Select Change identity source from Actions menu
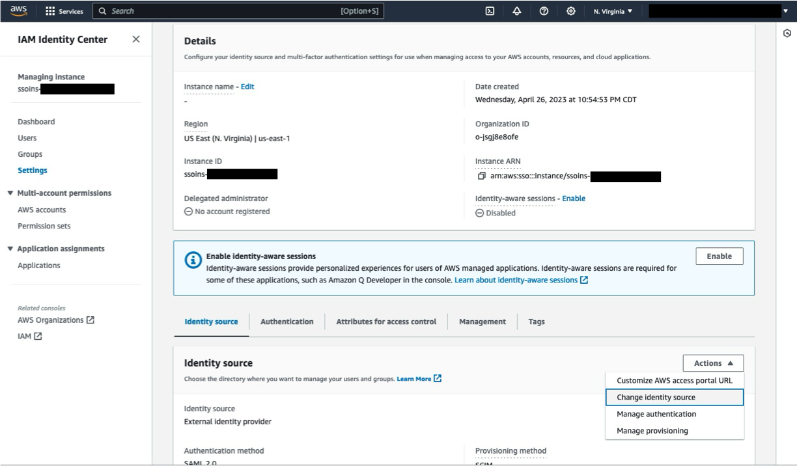 [655, 397]
